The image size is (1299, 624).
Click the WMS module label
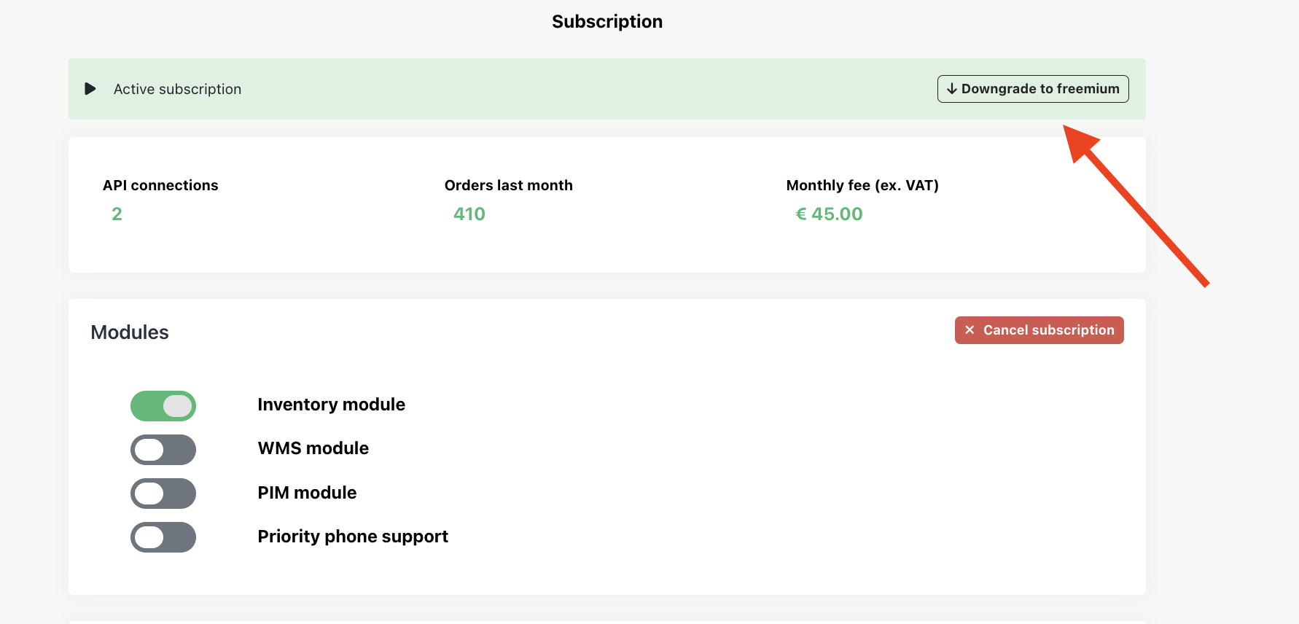coord(313,448)
